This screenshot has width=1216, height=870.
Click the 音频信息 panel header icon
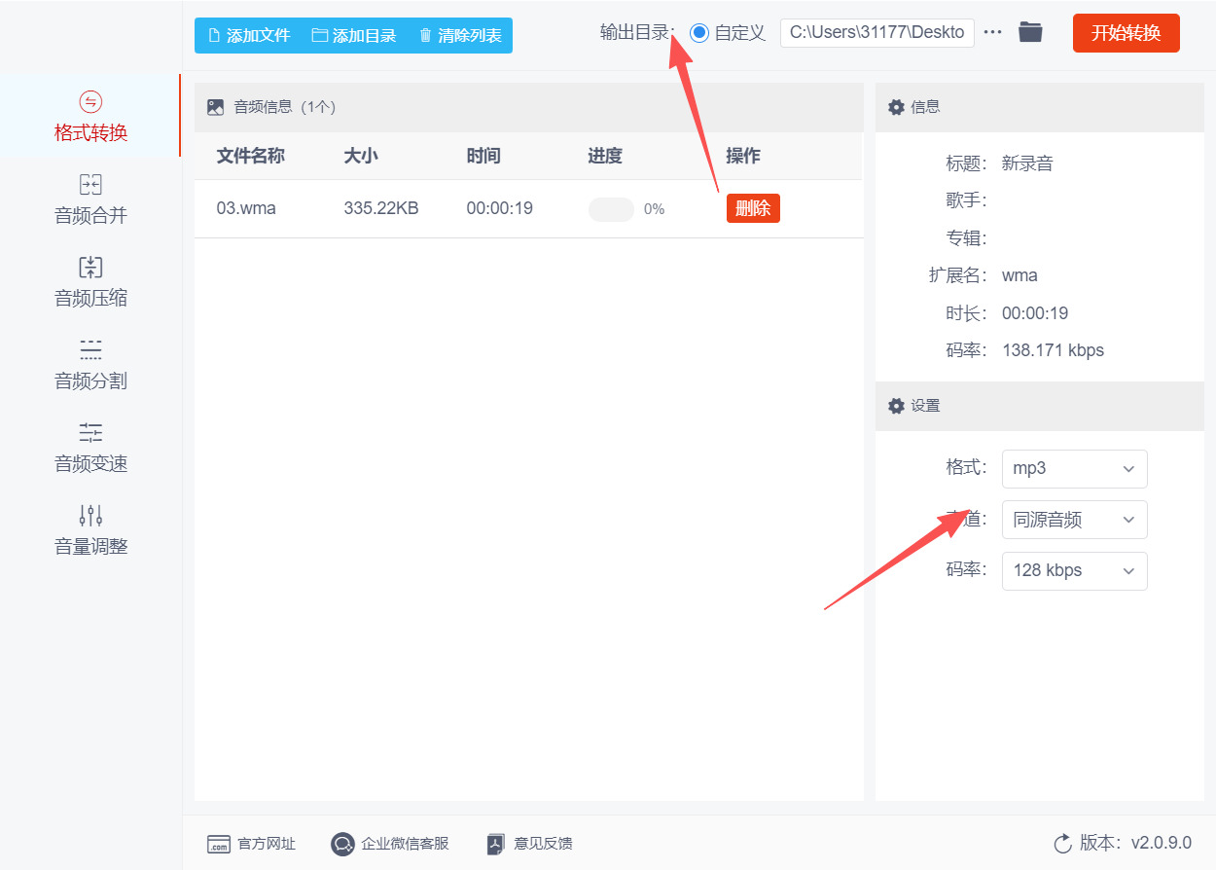(216, 107)
